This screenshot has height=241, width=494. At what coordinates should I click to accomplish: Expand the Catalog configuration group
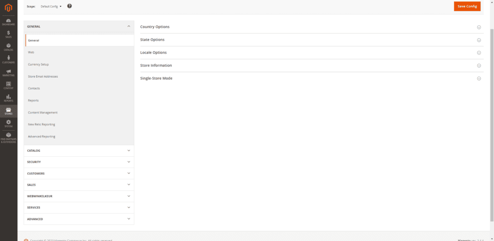pos(79,150)
